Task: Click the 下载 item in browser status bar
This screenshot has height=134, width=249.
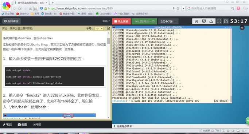Action: point(215,130)
